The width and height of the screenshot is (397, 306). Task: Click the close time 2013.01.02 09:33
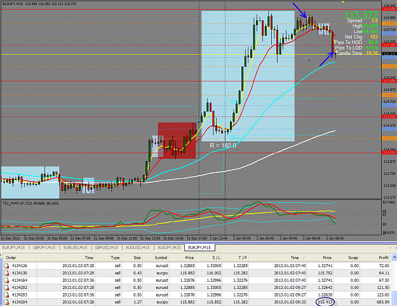290,302
